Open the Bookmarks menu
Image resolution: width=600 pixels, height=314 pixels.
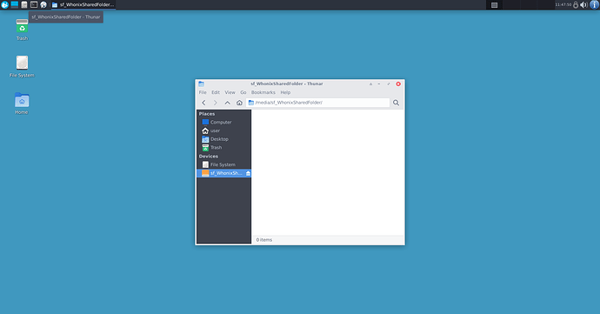tap(263, 93)
